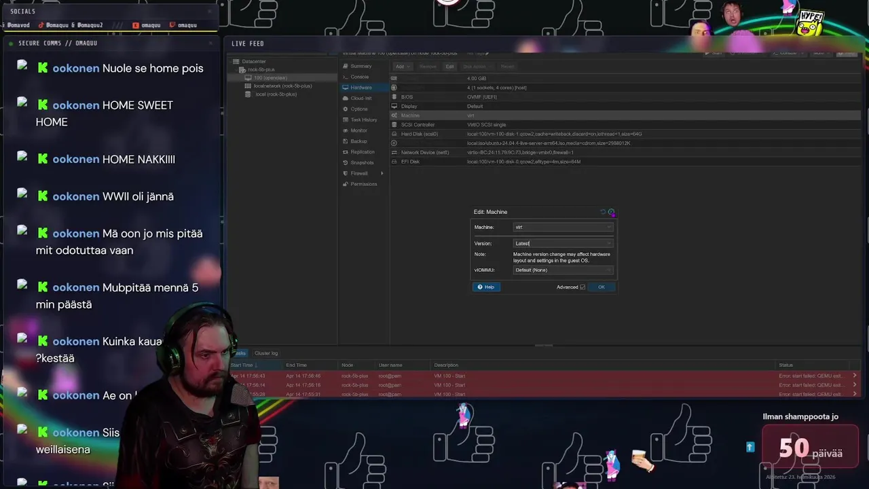
Task: Select localnetwork (rock-5b-plus) entry
Action: click(x=283, y=86)
